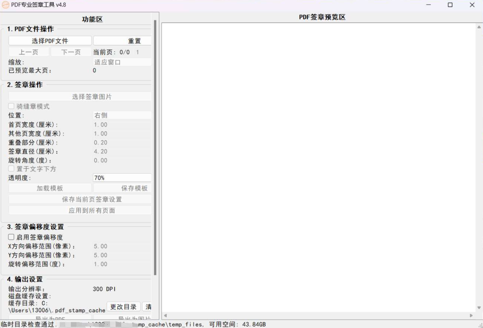The height and width of the screenshot is (328, 483).
Task: Click the 旋转偏移范围 value field
Action: tap(122, 264)
